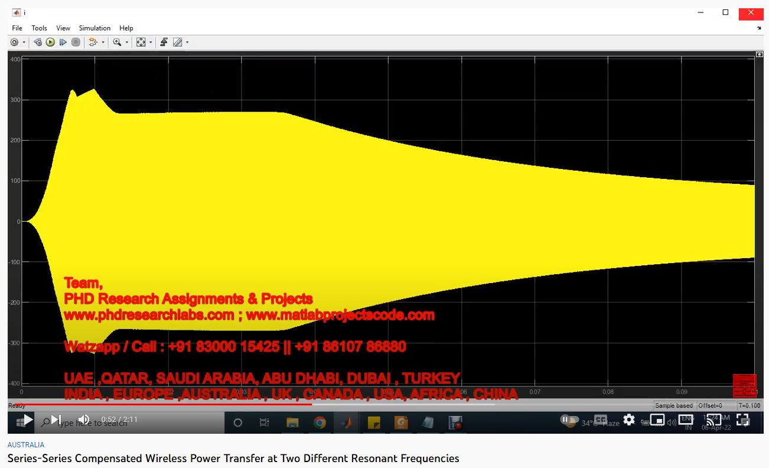769x468 pixels.
Task: Click the Triggers tool icon
Action: click(164, 43)
